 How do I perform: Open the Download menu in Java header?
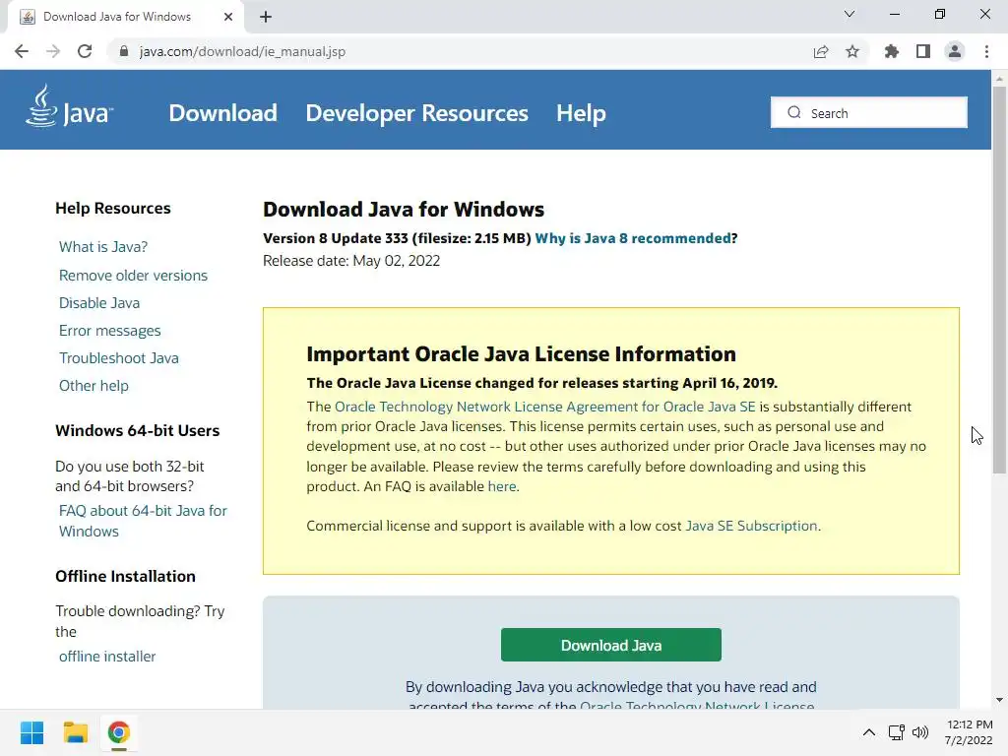[x=222, y=113]
